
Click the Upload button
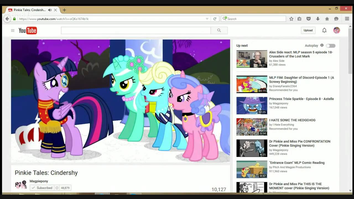pyautogui.click(x=308, y=30)
